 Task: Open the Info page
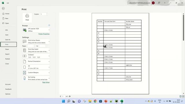[x=6, y=30]
